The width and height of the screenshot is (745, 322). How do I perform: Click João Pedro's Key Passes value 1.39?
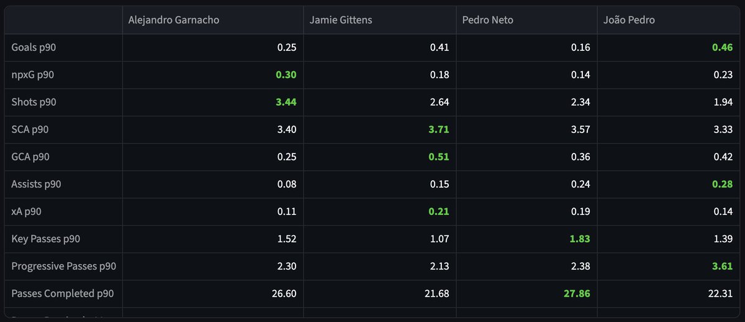click(x=723, y=238)
